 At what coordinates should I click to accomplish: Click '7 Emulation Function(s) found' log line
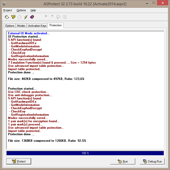pos(52,63)
